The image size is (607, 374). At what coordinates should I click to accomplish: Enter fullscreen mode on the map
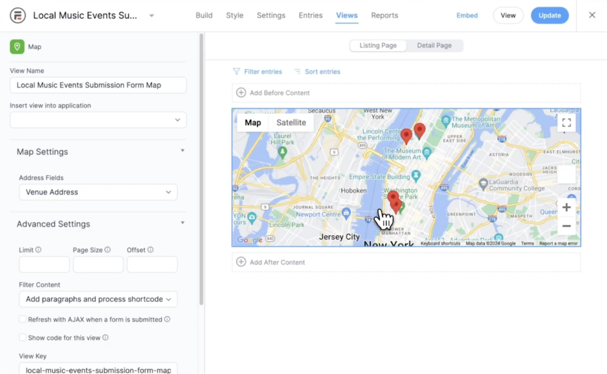[566, 122]
